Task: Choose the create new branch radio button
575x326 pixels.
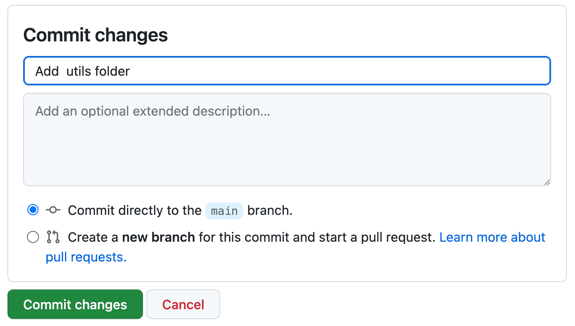Action: [33, 237]
